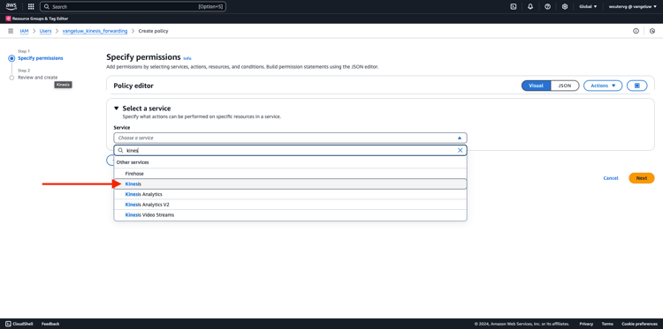Click the service filter field containing kines
Image resolution: width=663 pixels, height=329 pixels.
pyautogui.click(x=290, y=150)
